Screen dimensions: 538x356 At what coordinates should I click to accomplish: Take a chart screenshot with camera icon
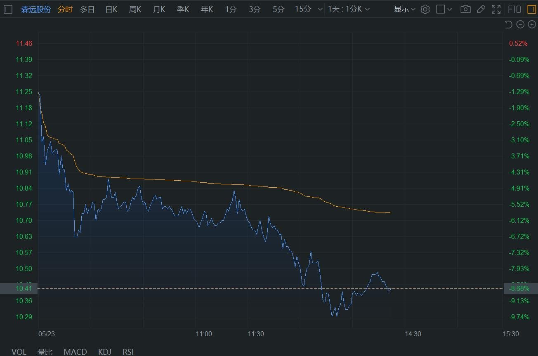tap(465, 9)
